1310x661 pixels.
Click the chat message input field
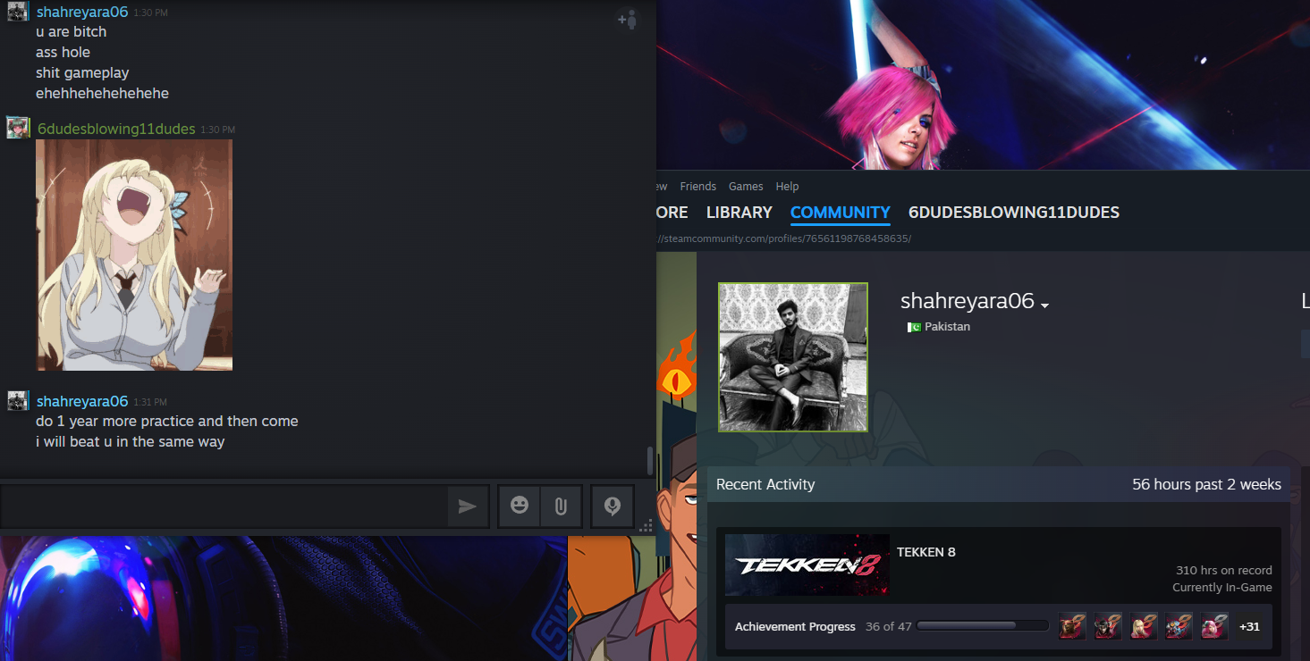click(224, 506)
